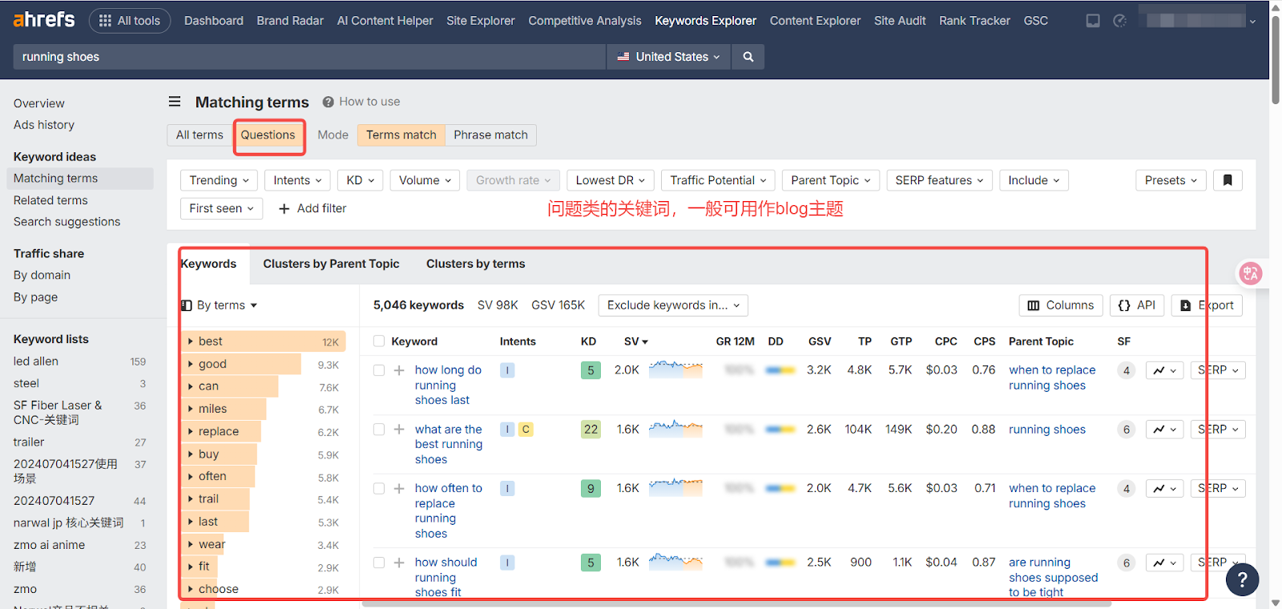The height and width of the screenshot is (609, 1282).
Task: Open the hamburger menu beside Matching terms
Action: (175, 102)
